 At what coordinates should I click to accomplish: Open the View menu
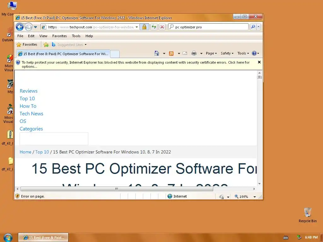[43, 36]
